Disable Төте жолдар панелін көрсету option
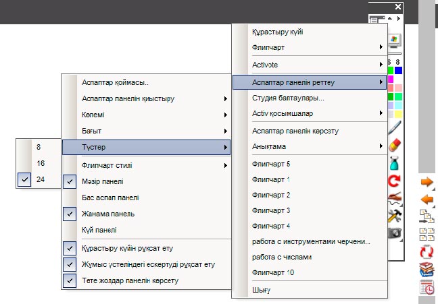 tap(128, 280)
